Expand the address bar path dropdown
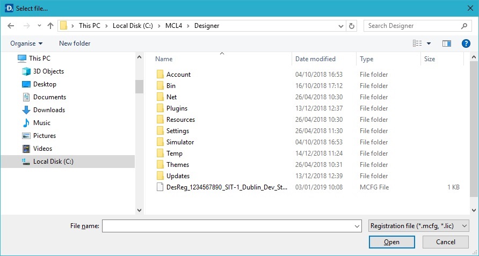 [340, 26]
